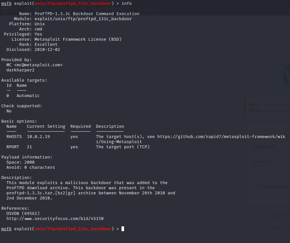
Task: Click the 'Available targets:' heading
Action: click(24, 80)
